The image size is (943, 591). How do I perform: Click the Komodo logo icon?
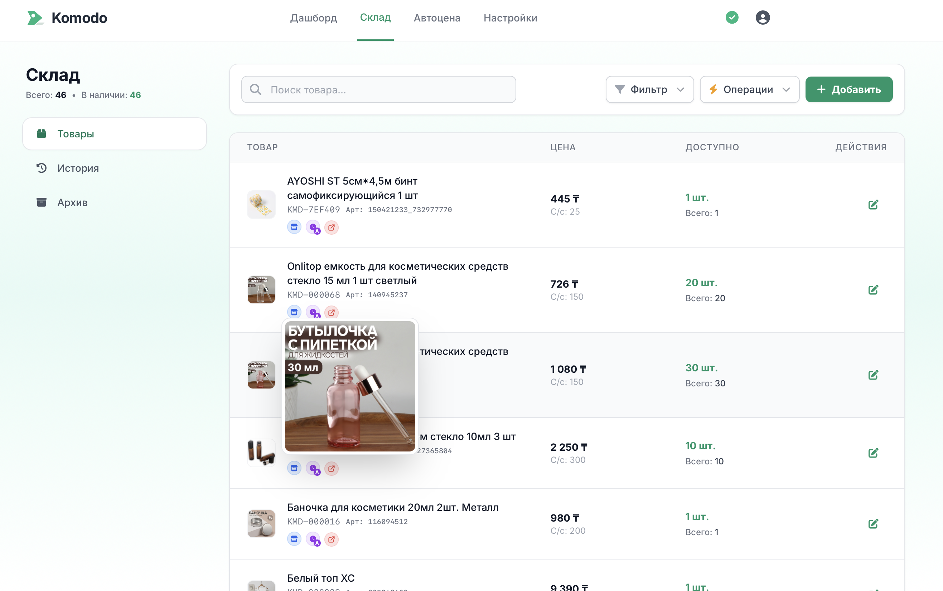click(35, 18)
